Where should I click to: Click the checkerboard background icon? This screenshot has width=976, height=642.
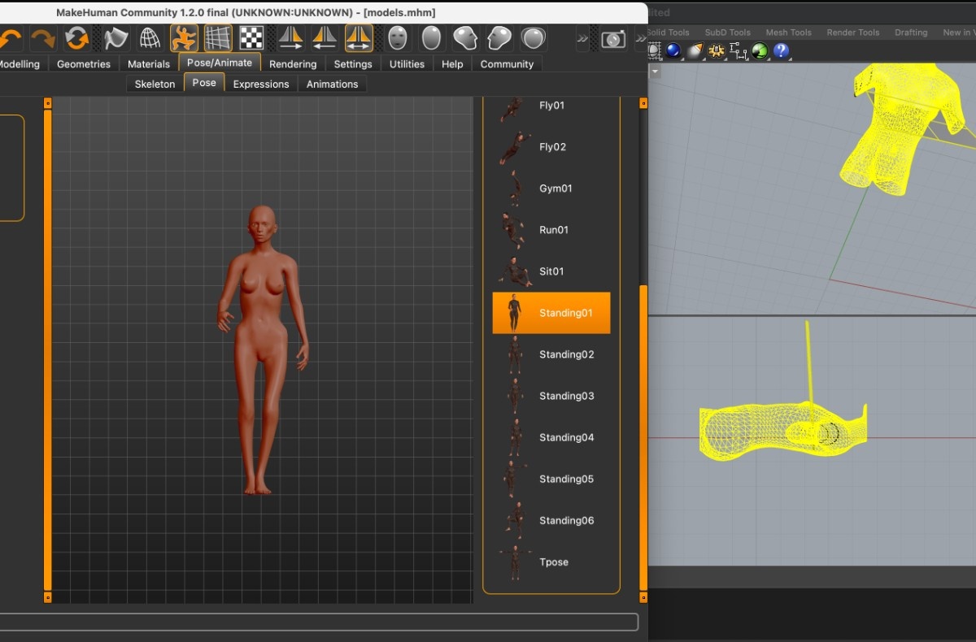251,38
